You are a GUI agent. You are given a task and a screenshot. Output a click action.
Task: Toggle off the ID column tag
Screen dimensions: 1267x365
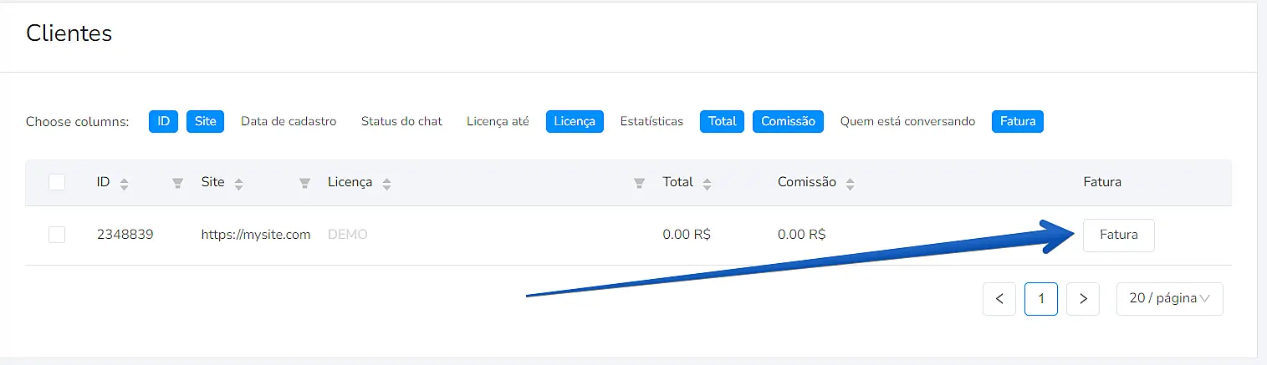pos(163,121)
